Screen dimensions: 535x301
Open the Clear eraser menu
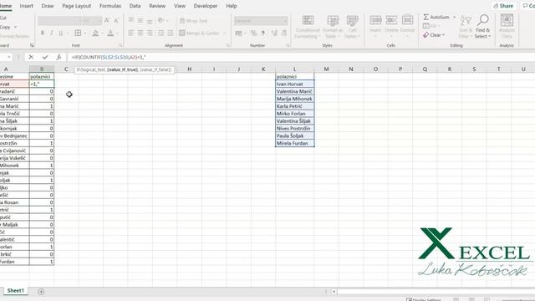434,35
